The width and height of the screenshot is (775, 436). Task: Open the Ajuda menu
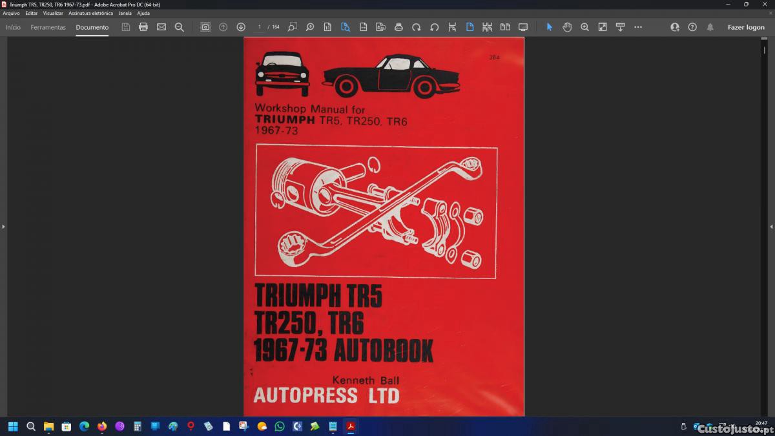143,13
